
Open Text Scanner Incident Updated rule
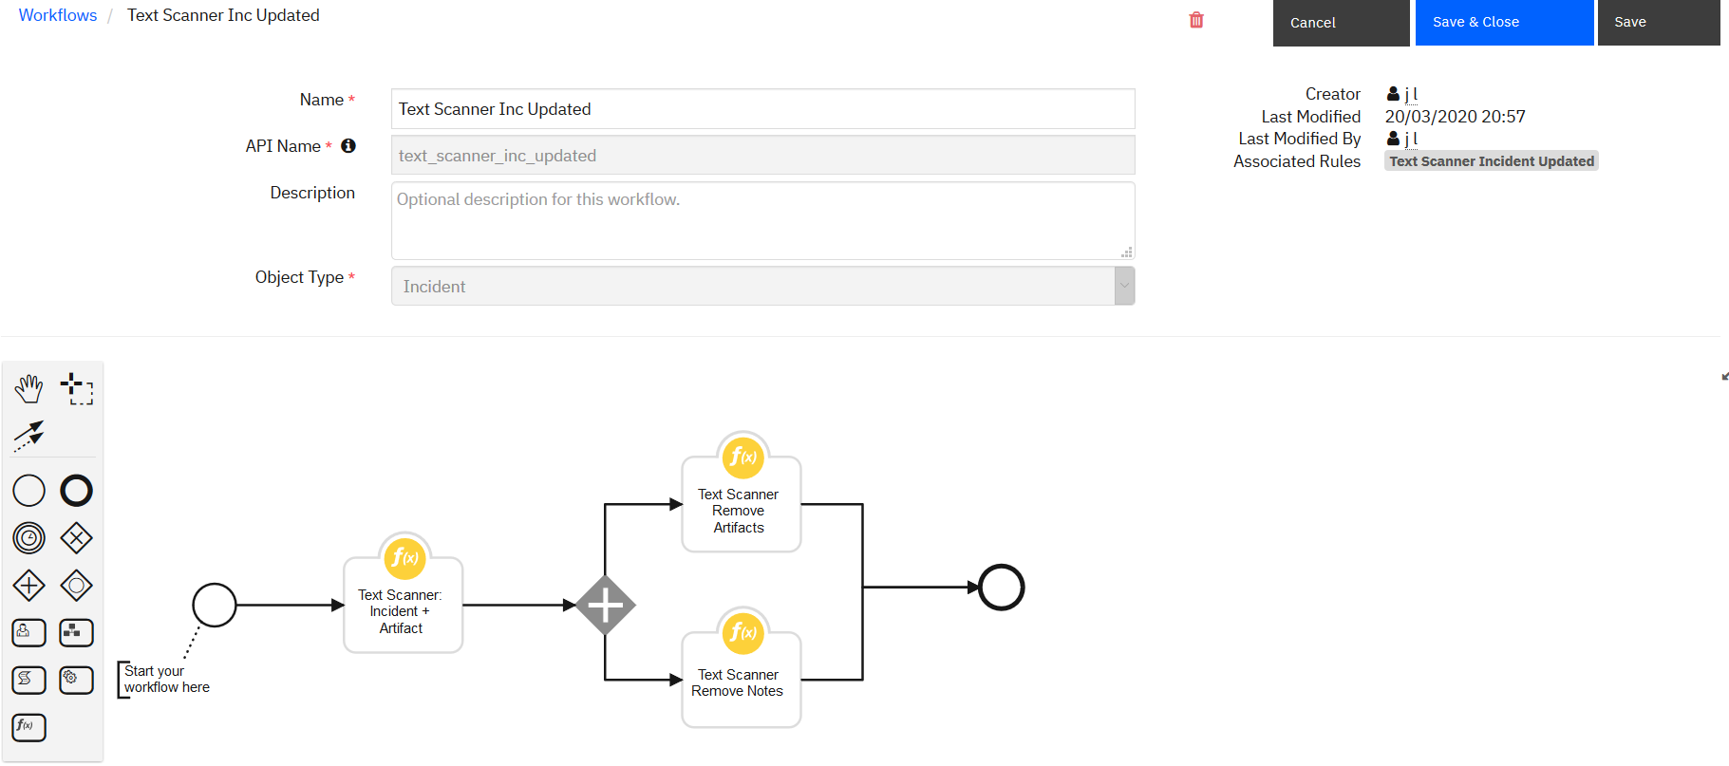(x=1492, y=161)
